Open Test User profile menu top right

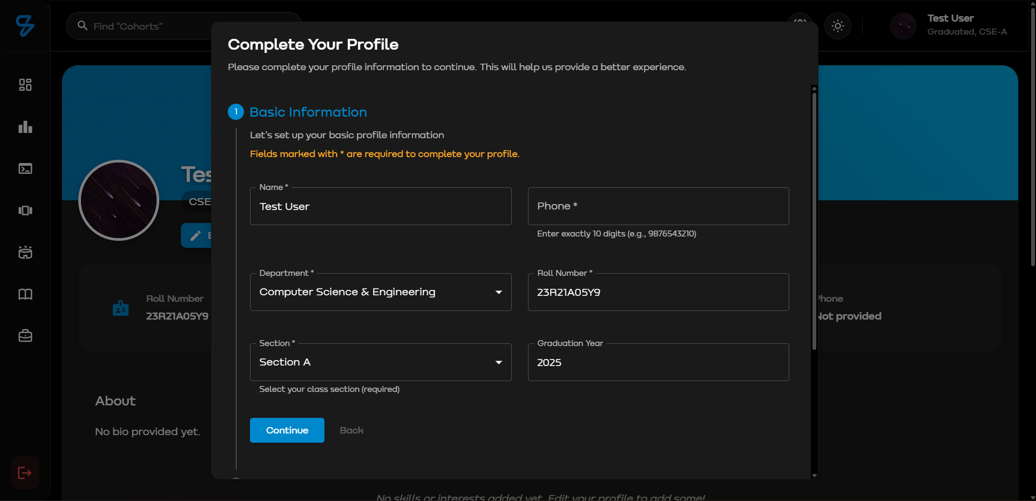pos(950,25)
